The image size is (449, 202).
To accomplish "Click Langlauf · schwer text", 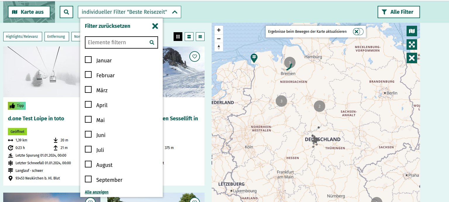I will coord(29,171).
